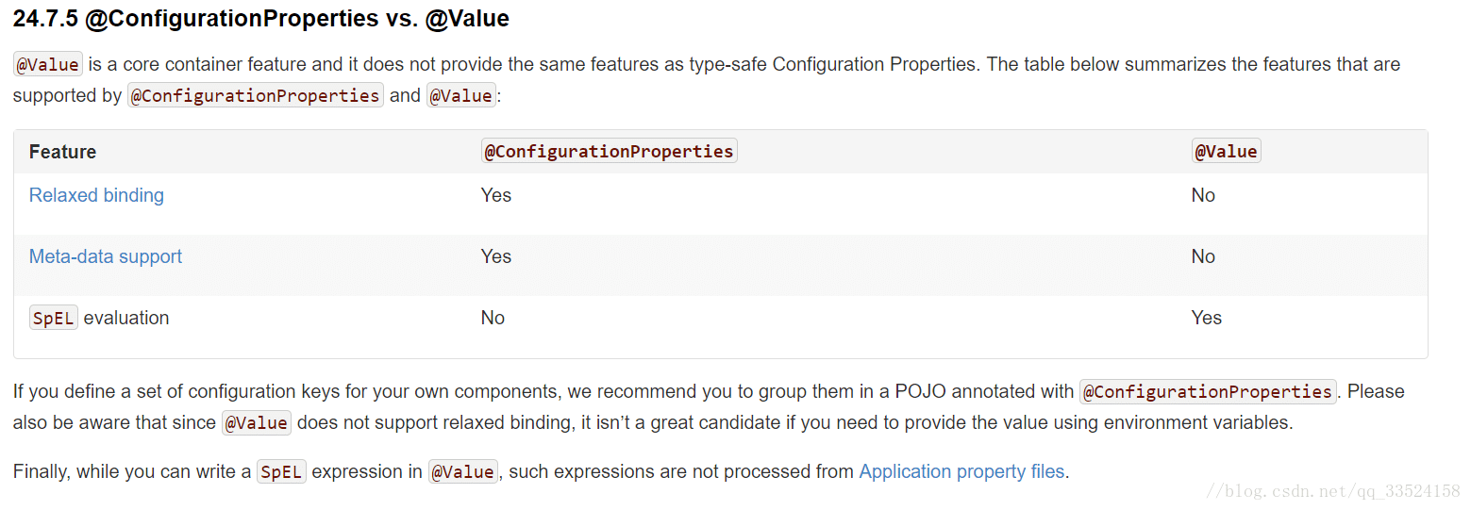
Task: Select the Yes cell in the SpEL evaluation row
Action: click(1207, 318)
